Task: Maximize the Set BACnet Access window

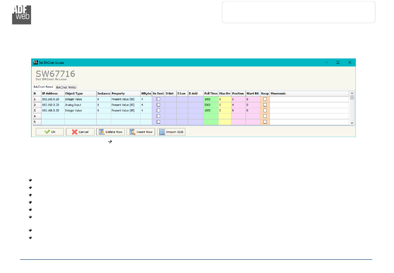Action: point(338,63)
